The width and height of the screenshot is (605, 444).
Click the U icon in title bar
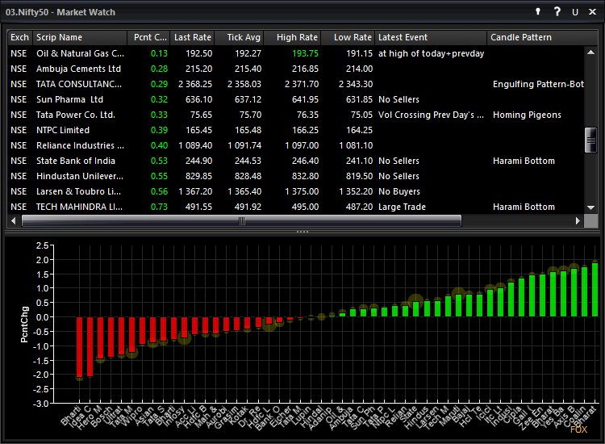[x=575, y=12]
